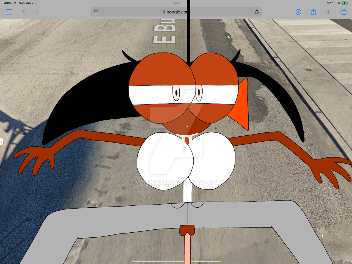Viewport: 352px width, 264px height.
Task: Tap the Sun Jan 26 date
Action: point(27,3)
